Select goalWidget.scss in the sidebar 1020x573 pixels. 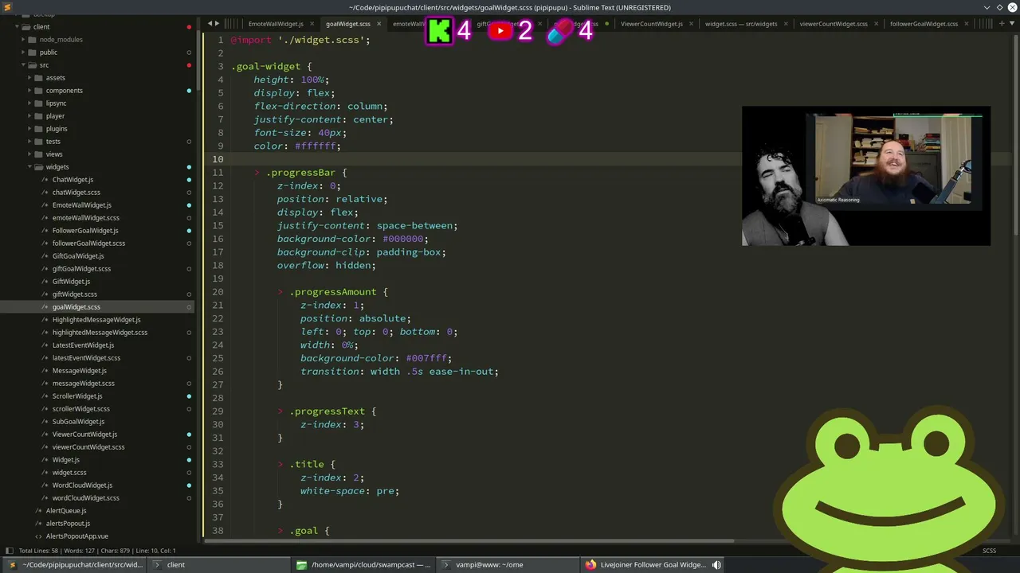pyautogui.click(x=76, y=307)
